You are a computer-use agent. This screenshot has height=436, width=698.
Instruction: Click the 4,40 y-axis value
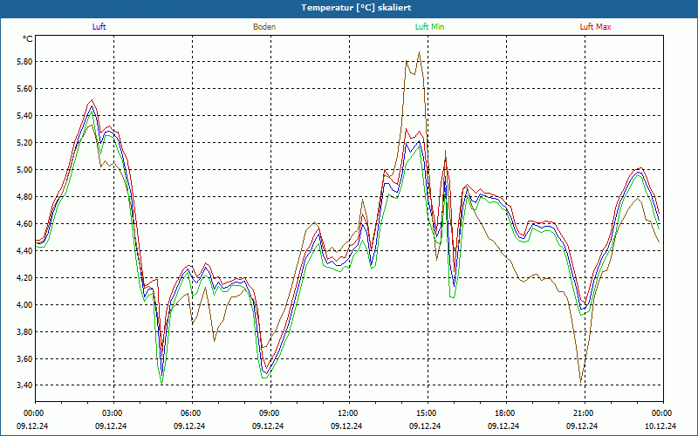pos(24,251)
